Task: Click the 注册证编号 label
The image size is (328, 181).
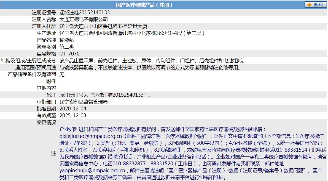Action: click(44, 13)
